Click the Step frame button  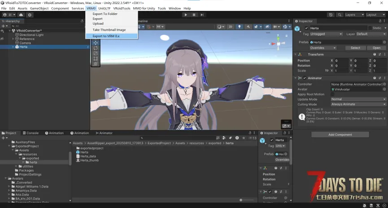(202, 15)
